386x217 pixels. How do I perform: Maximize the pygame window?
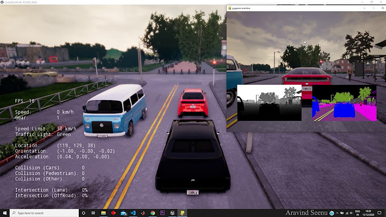pyautogui.click(x=374, y=8)
